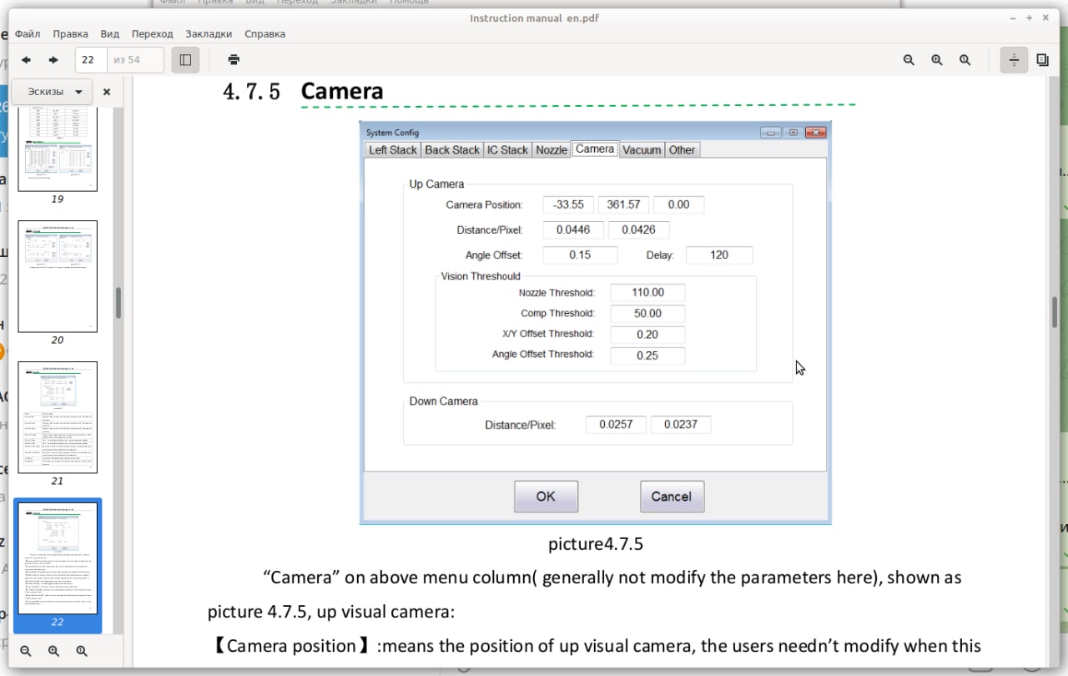Image resolution: width=1068 pixels, height=676 pixels.
Task: Click the "0.0257" down camera value
Action: point(616,425)
